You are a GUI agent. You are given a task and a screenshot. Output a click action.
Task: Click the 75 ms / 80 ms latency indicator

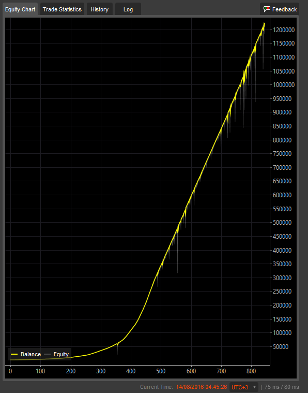(282, 387)
